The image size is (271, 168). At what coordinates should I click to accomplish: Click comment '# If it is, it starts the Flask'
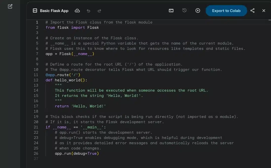click(x=105, y=122)
